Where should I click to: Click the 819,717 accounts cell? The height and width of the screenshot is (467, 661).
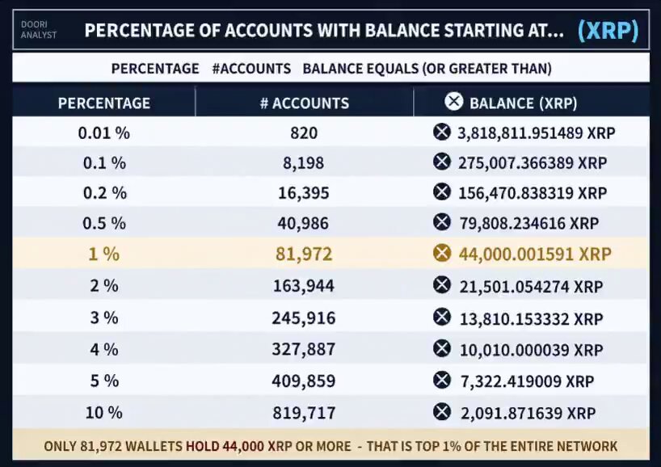pos(304,413)
